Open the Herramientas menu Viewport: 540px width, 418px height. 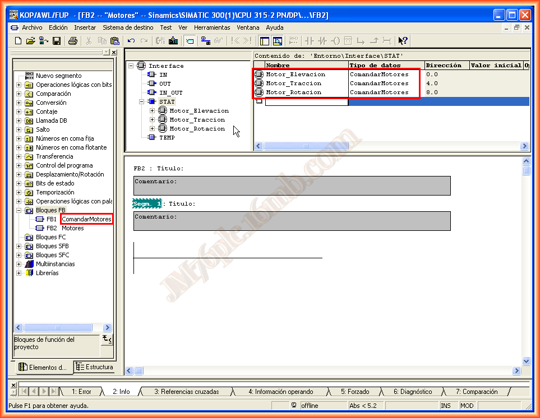212,27
